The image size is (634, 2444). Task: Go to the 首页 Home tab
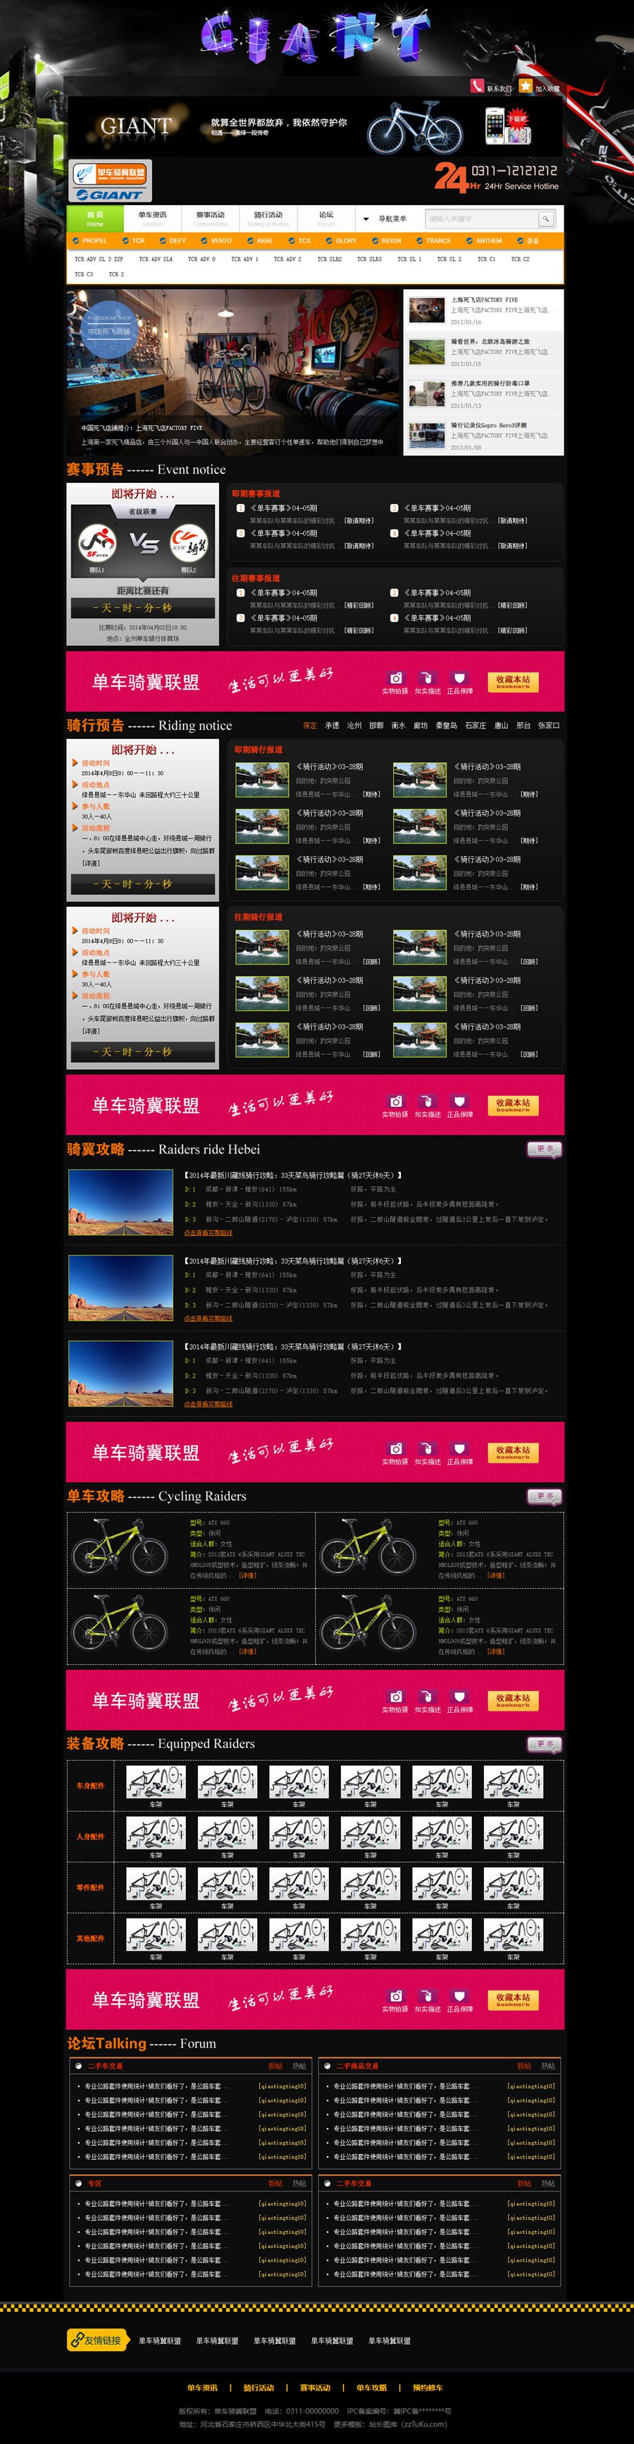[x=95, y=218]
